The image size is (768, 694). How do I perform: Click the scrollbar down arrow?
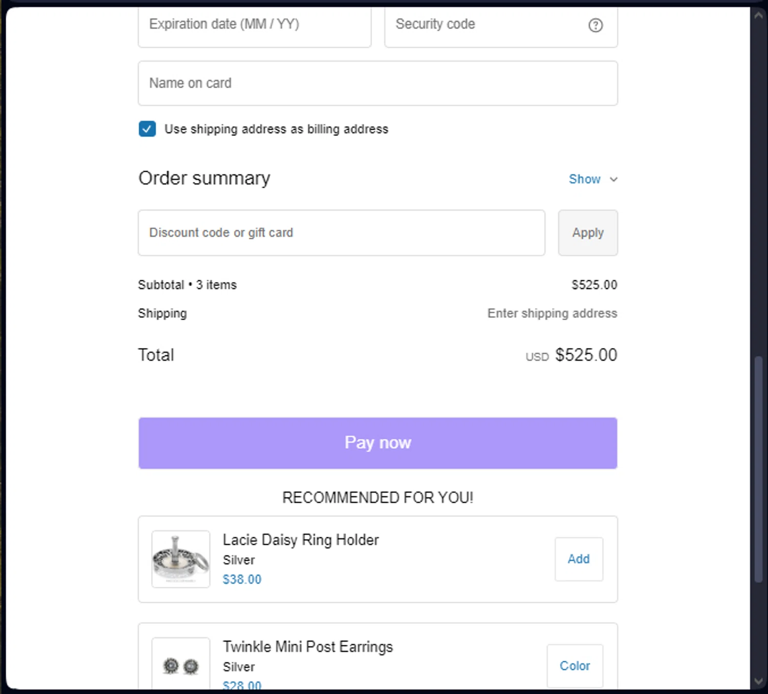click(758, 681)
